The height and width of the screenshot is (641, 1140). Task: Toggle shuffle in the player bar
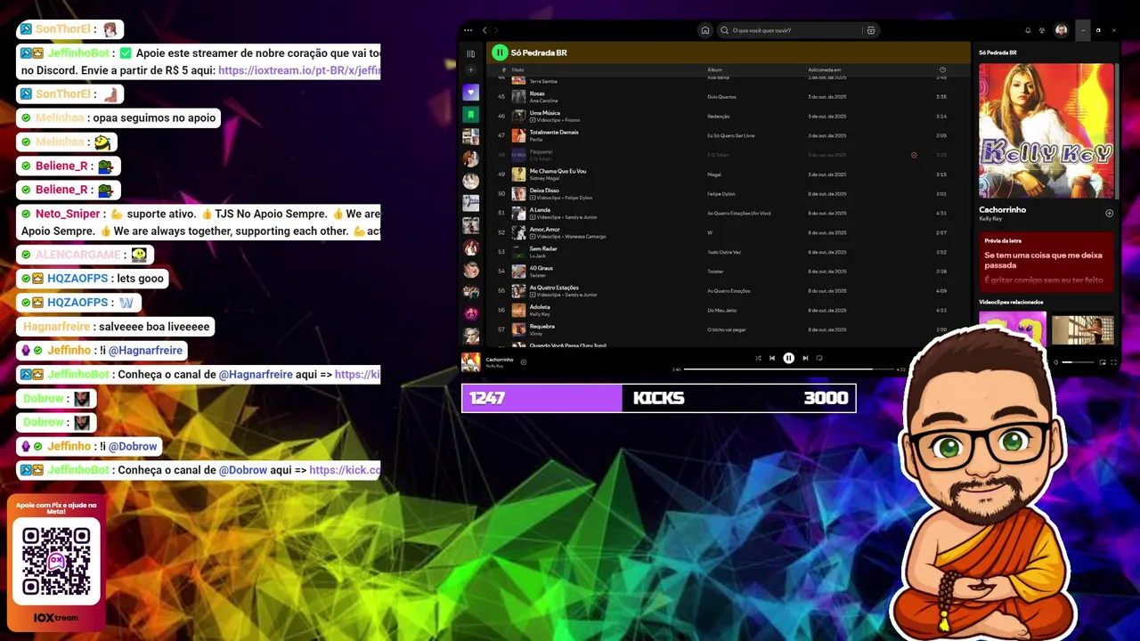[x=758, y=358]
